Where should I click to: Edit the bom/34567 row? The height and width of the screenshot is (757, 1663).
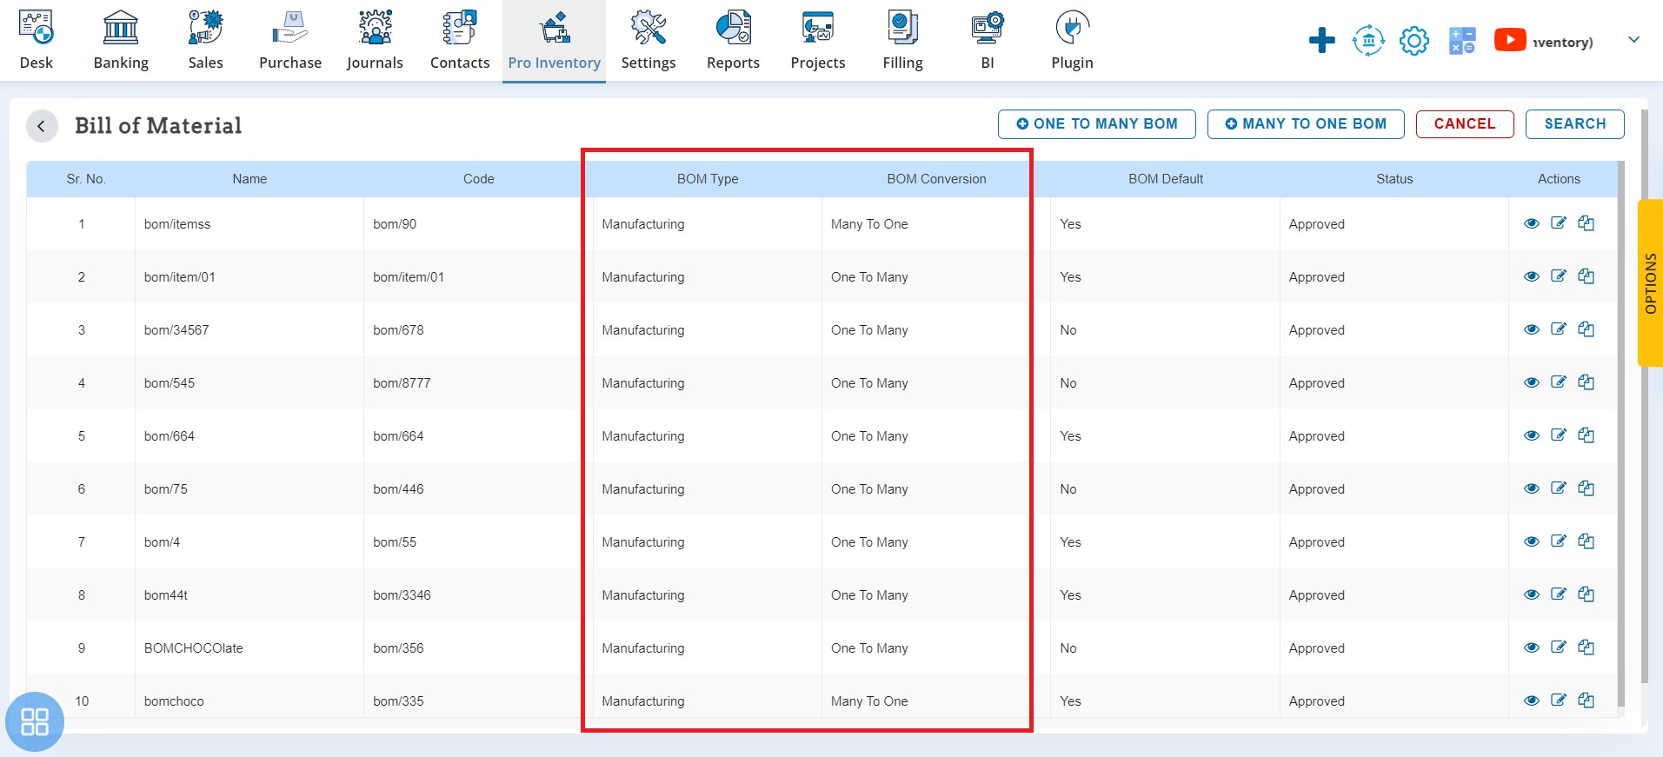pyautogui.click(x=1559, y=329)
